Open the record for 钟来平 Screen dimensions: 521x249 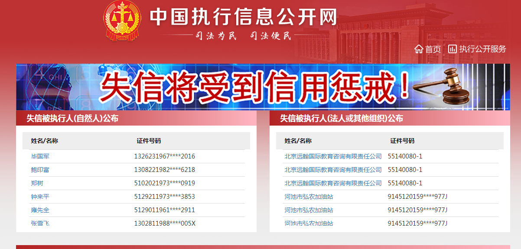pos(40,197)
